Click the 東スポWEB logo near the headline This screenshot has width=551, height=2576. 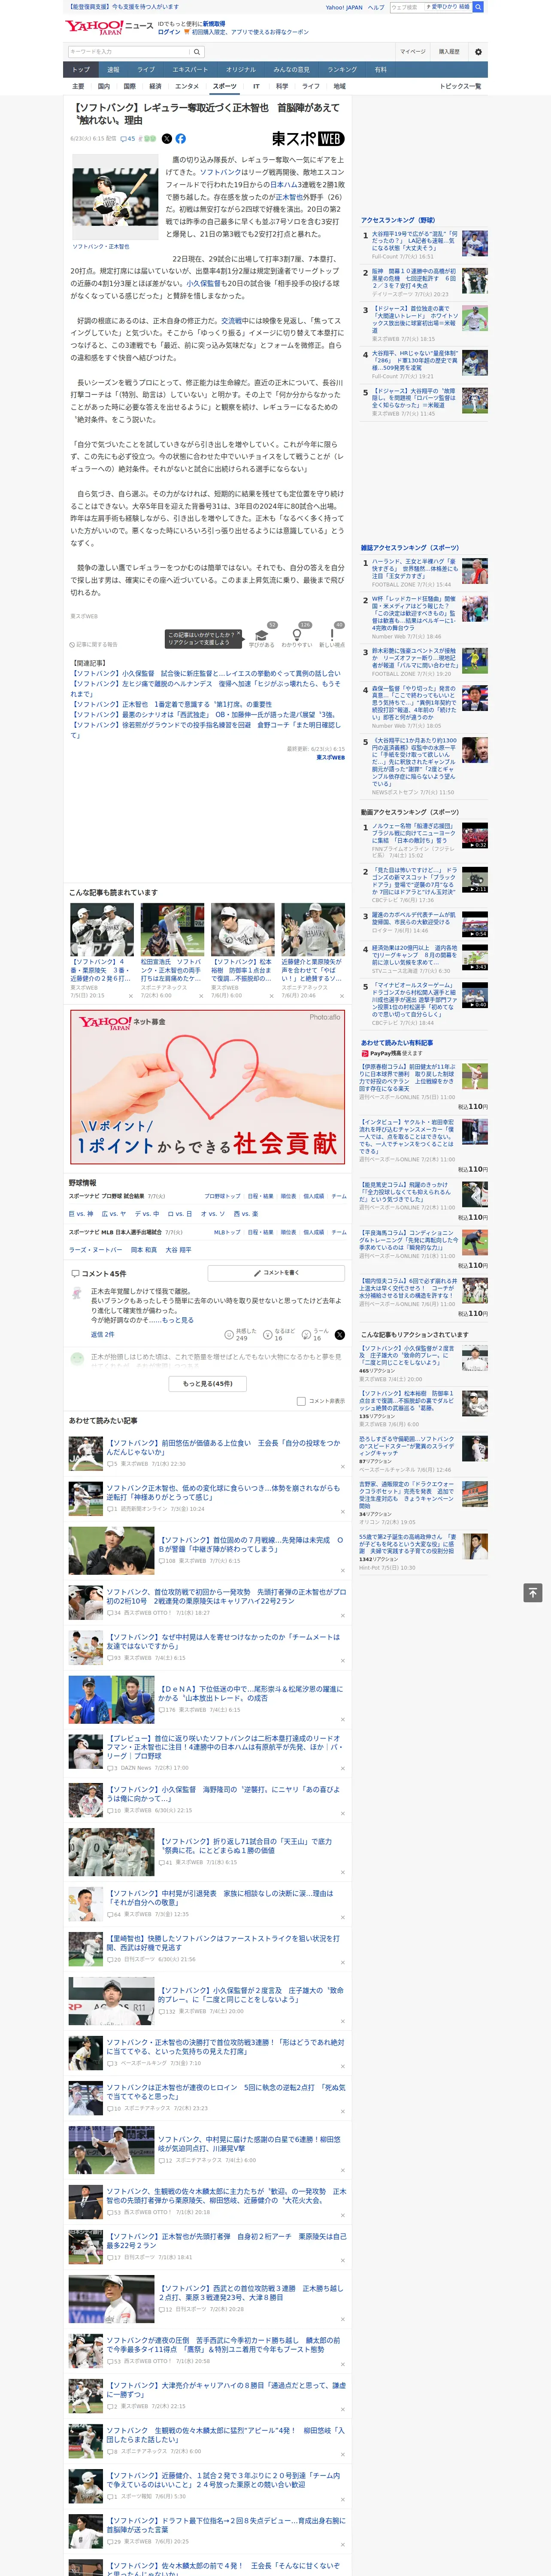[x=308, y=139]
